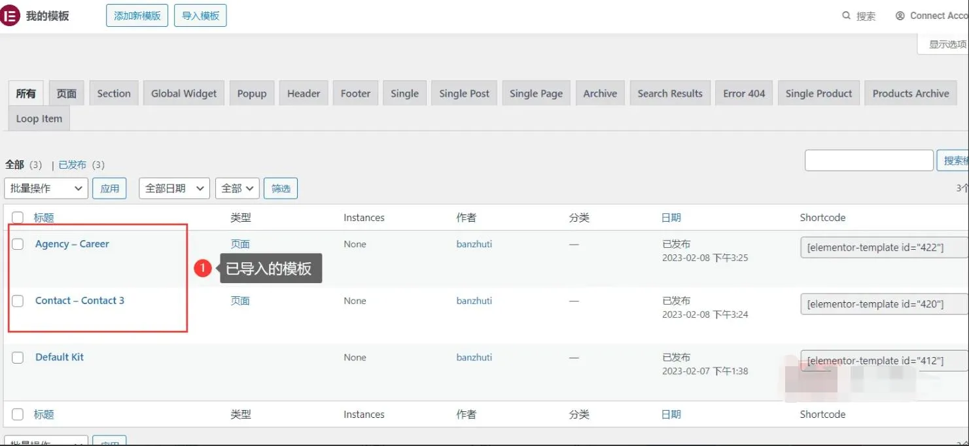Image resolution: width=969 pixels, height=446 pixels.
Task: Click banzhuti author in Default Kit row
Action: [474, 357]
